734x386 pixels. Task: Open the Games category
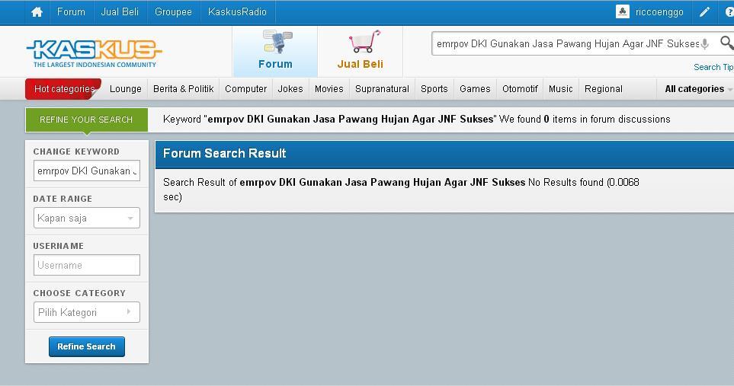(x=475, y=89)
